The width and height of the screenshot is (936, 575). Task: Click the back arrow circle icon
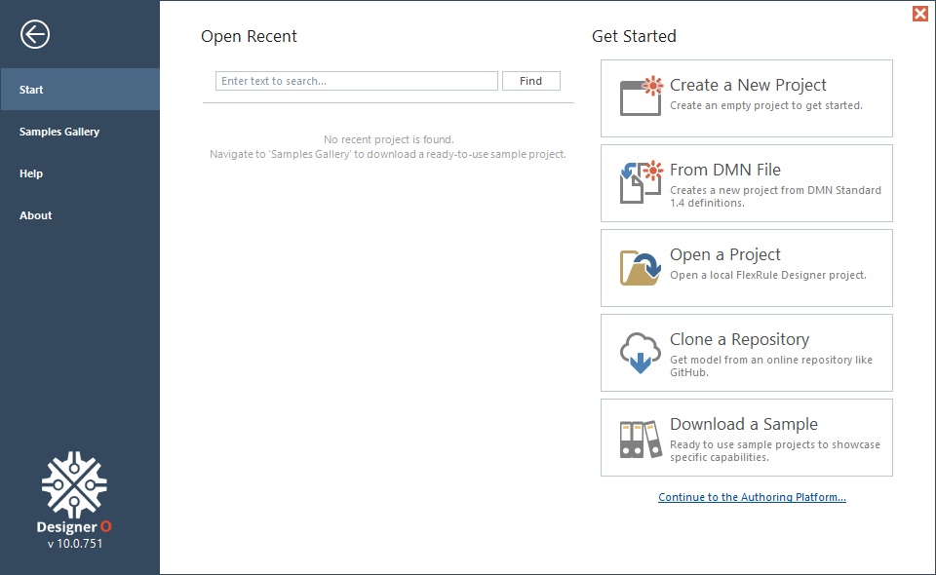35,34
